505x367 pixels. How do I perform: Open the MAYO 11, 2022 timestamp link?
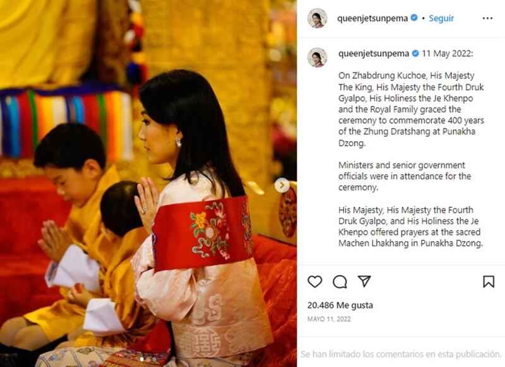click(x=329, y=319)
